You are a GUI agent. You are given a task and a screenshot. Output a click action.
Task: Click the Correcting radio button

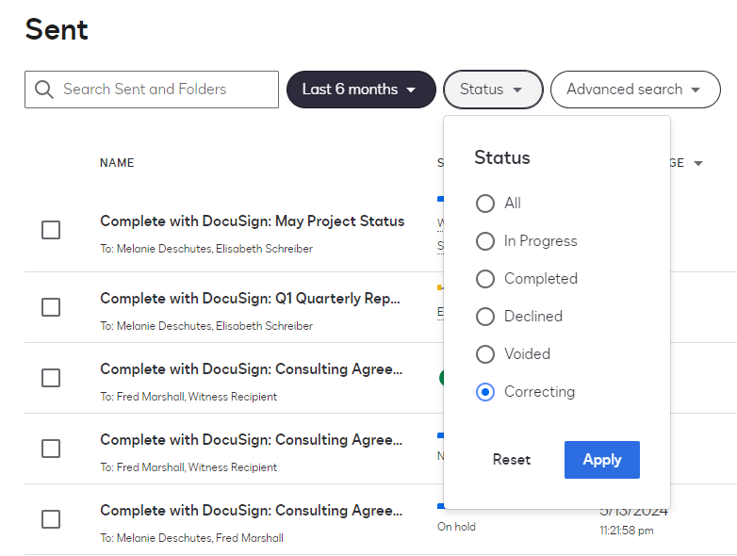tap(485, 392)
